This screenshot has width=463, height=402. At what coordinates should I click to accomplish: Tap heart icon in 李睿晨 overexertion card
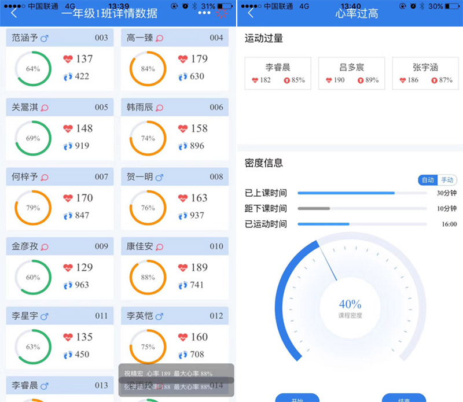coord(255,80)
